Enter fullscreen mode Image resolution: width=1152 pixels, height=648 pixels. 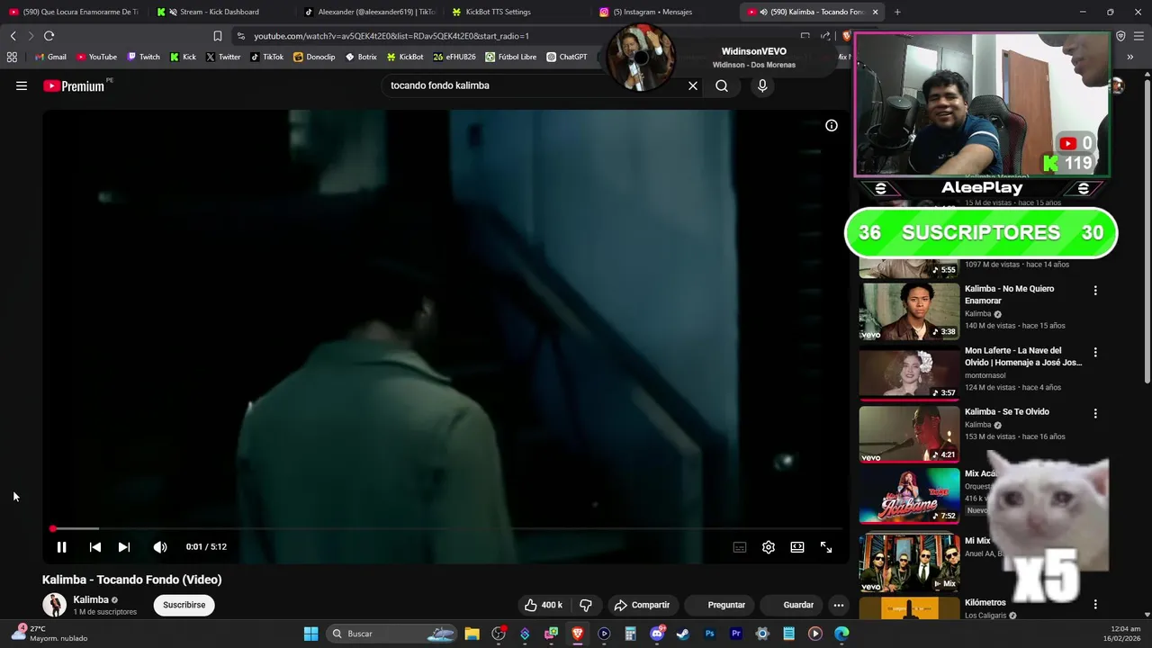pos(826,547)
